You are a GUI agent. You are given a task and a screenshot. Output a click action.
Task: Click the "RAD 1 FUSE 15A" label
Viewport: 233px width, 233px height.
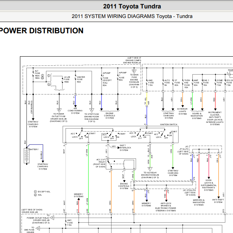click(x=206, y=83)
